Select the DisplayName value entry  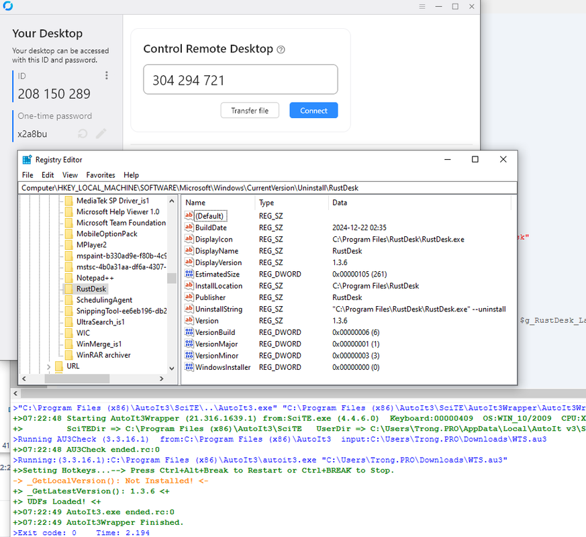(217, 251)
